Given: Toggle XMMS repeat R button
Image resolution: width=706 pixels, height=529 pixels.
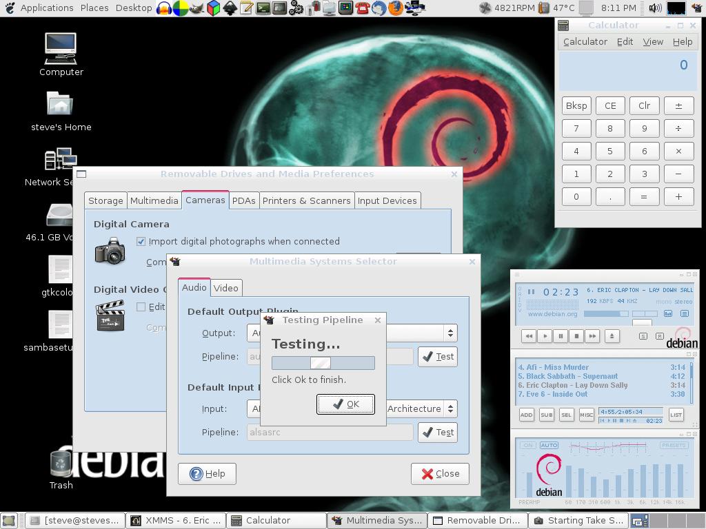Looking at the screenshot, I should tap(660, 336).
